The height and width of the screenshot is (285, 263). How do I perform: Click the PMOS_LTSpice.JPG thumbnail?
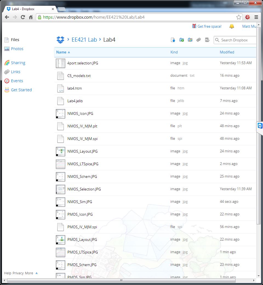[61, 252]
